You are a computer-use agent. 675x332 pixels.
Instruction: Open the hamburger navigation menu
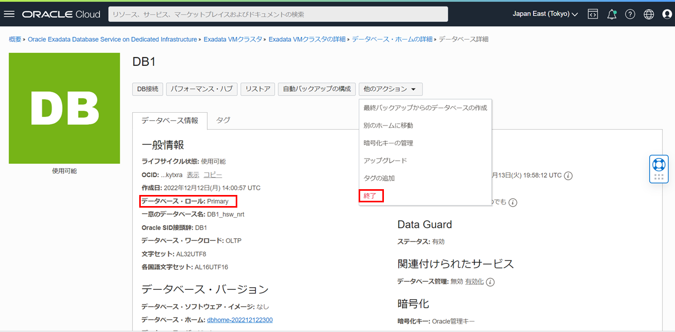point(9,14)
